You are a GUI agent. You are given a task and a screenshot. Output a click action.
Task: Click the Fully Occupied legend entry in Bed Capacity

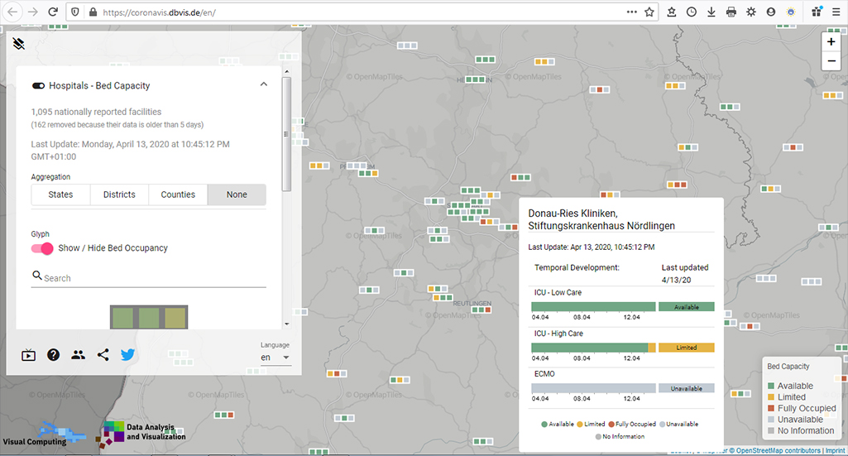(x=802, y=408)
